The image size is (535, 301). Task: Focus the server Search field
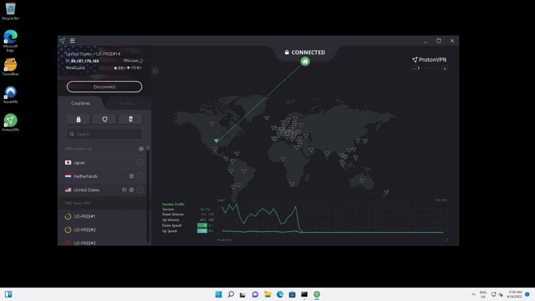pos(104,134)
